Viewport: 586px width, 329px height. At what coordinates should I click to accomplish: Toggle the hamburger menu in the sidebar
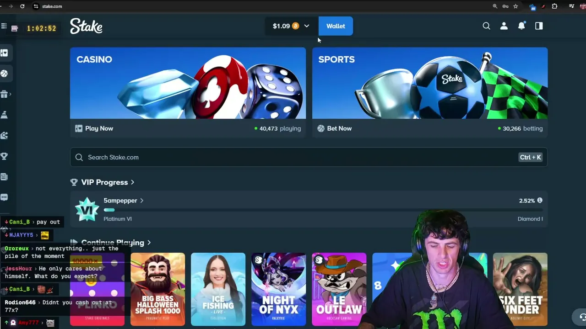coord(4,27)
